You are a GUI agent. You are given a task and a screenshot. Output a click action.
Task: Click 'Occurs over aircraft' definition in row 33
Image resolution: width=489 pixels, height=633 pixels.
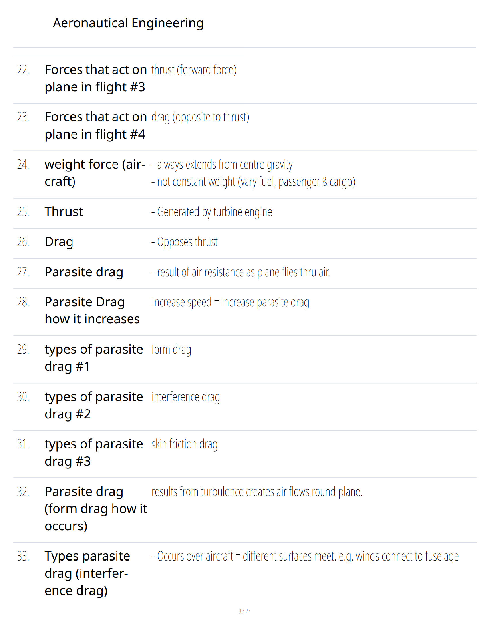(305, 557)
